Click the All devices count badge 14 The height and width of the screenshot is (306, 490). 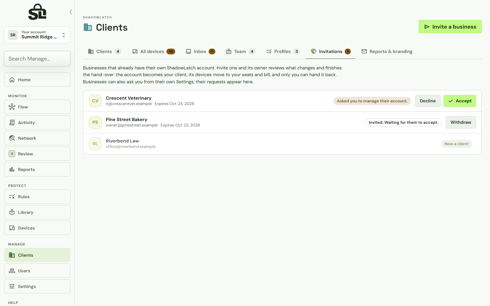[x=171, y=52]
